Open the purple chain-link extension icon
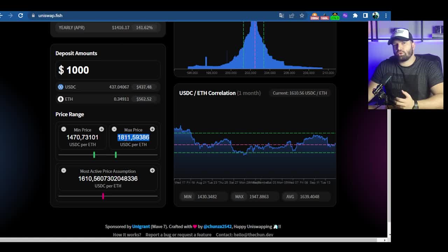Viewport: 448px width, 252px height. pyautogui.click(x=345, y=15)
